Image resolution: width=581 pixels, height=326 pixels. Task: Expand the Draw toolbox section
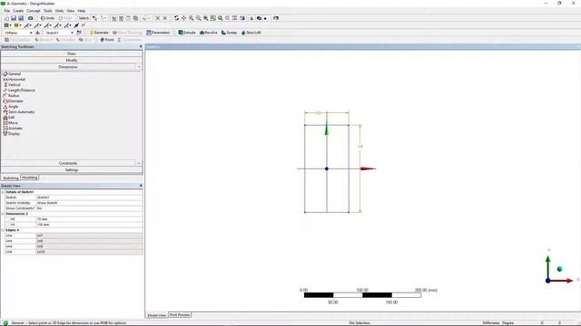point(72,53)
